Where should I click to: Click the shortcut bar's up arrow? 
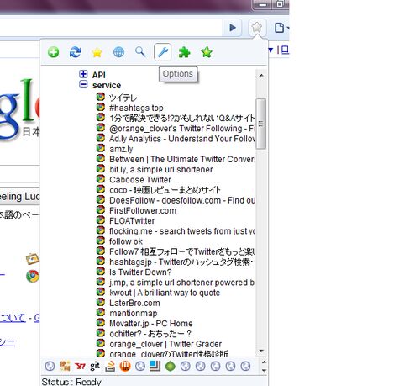[264, 362]
